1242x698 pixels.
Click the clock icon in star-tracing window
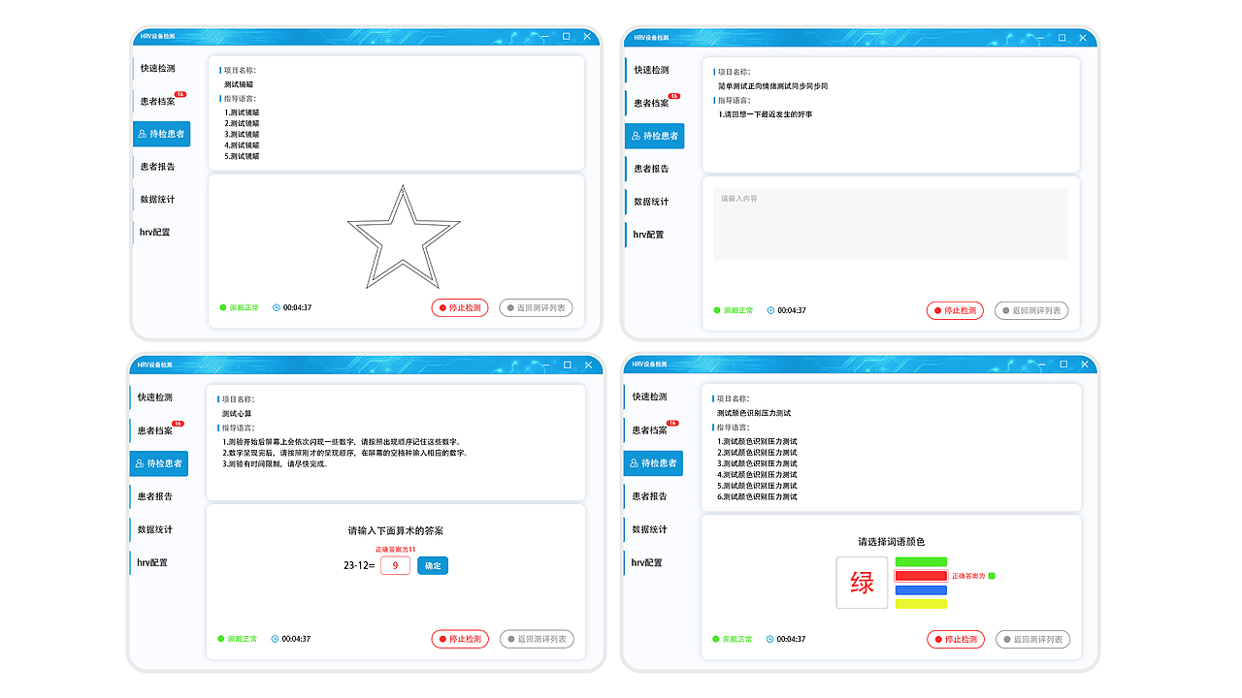click(x=277, y=307)
